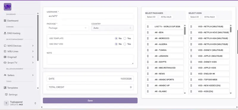Click the Templates icon
238x110 pixels.
(x=5, y=88)
